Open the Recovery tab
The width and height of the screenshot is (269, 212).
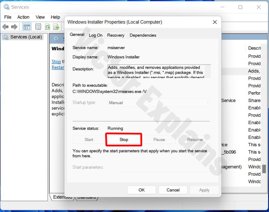pos(116,35)
